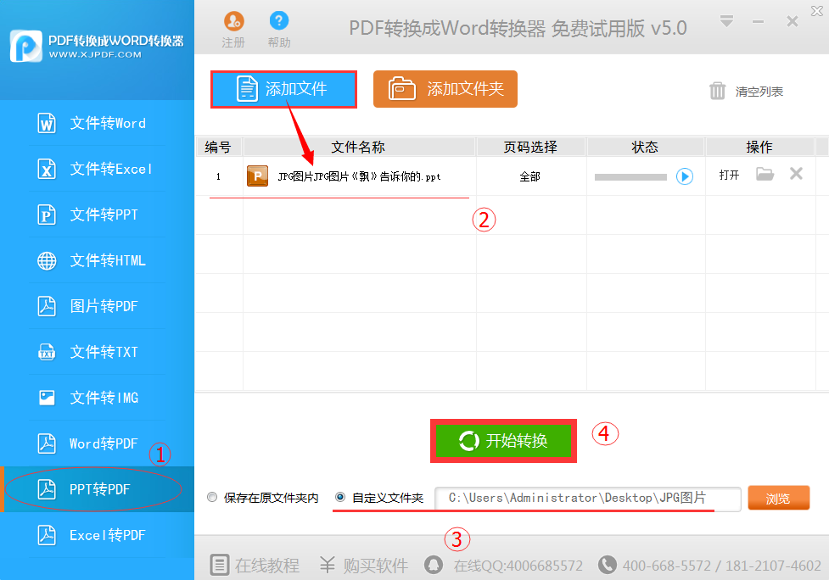
Task: Select 自定义文件夹 radio button
Action: (340, 497)
